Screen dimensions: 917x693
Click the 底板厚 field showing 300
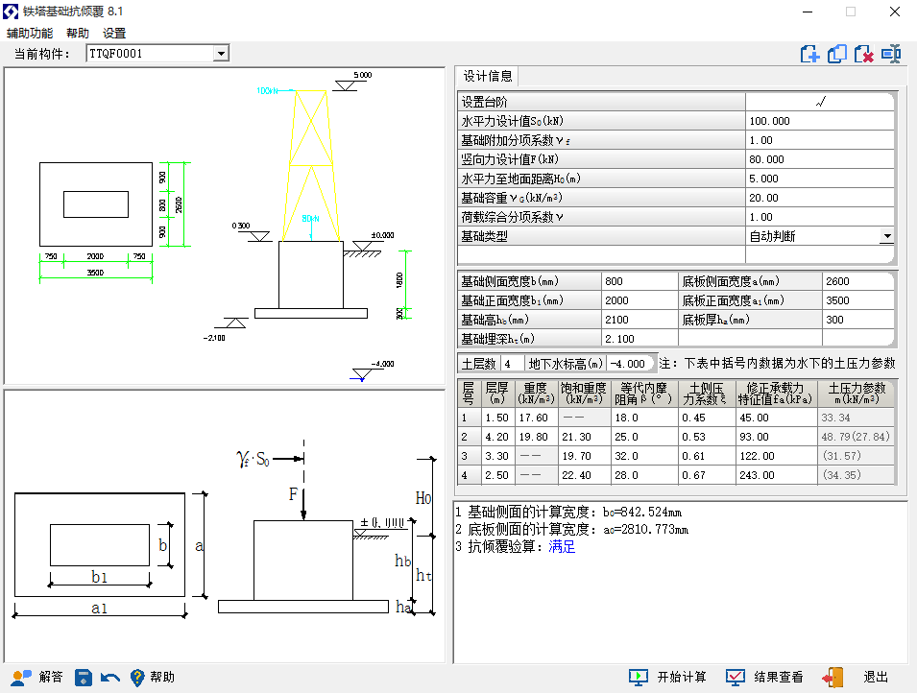coord(858,320)
